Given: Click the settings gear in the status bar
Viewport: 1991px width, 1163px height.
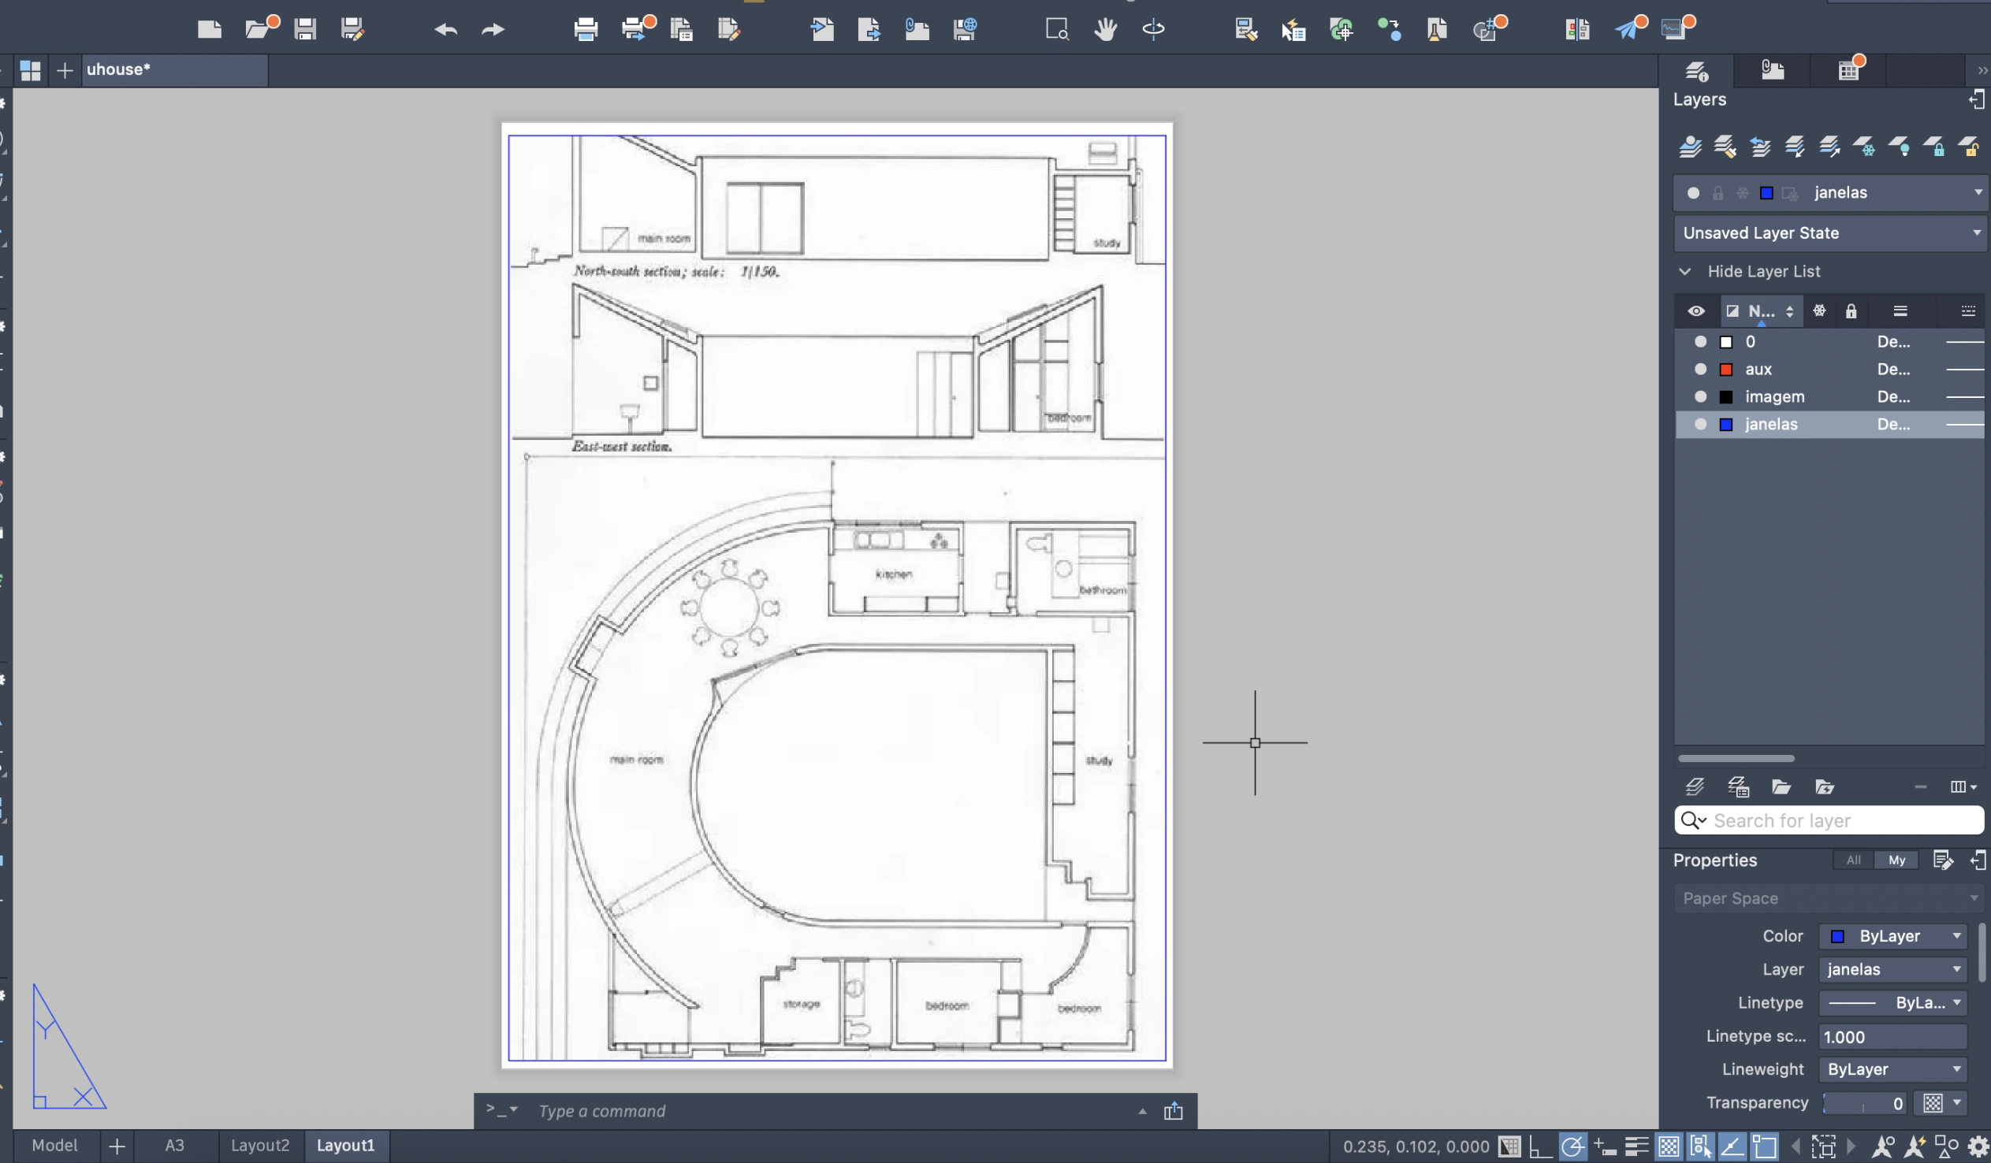Looking at the screenshot, I should [1978, 1146].
